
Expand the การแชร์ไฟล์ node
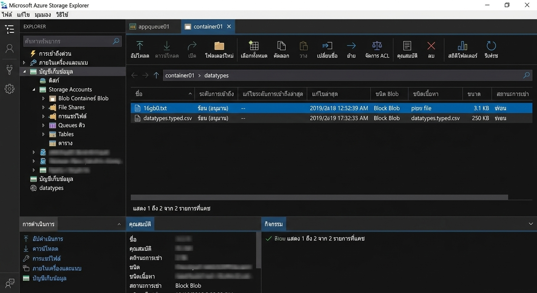click(43, 116)
